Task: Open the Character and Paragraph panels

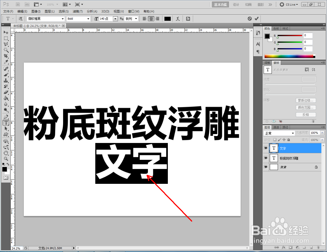Action: pos(188,19)
